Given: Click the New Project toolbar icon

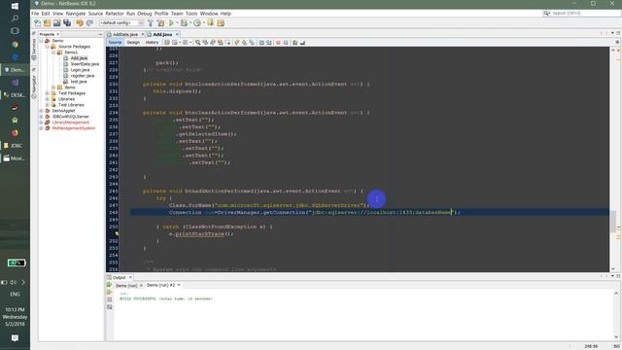Looking at the screenshot, I should [48, 23].
